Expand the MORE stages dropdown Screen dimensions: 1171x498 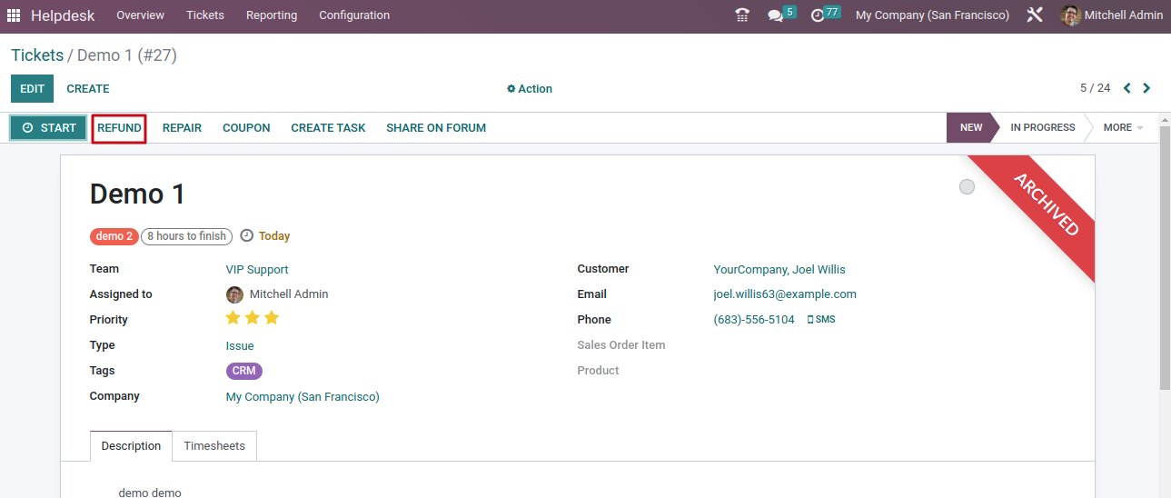[x=1123, y=128]
